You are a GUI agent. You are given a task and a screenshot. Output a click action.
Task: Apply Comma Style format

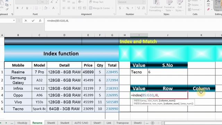132,8
